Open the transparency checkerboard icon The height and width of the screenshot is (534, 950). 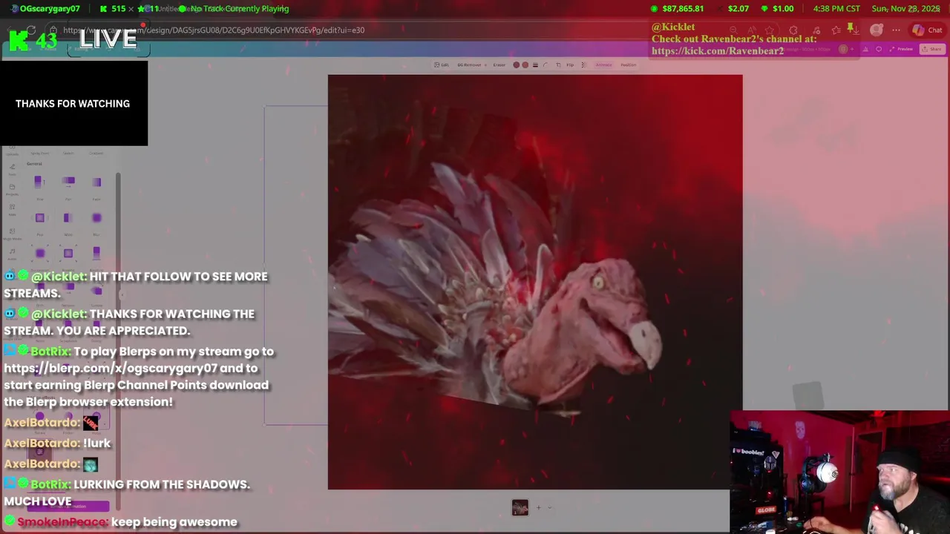click(583, 65)
